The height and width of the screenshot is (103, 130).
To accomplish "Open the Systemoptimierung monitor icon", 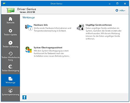I will [x=10, y=91].
